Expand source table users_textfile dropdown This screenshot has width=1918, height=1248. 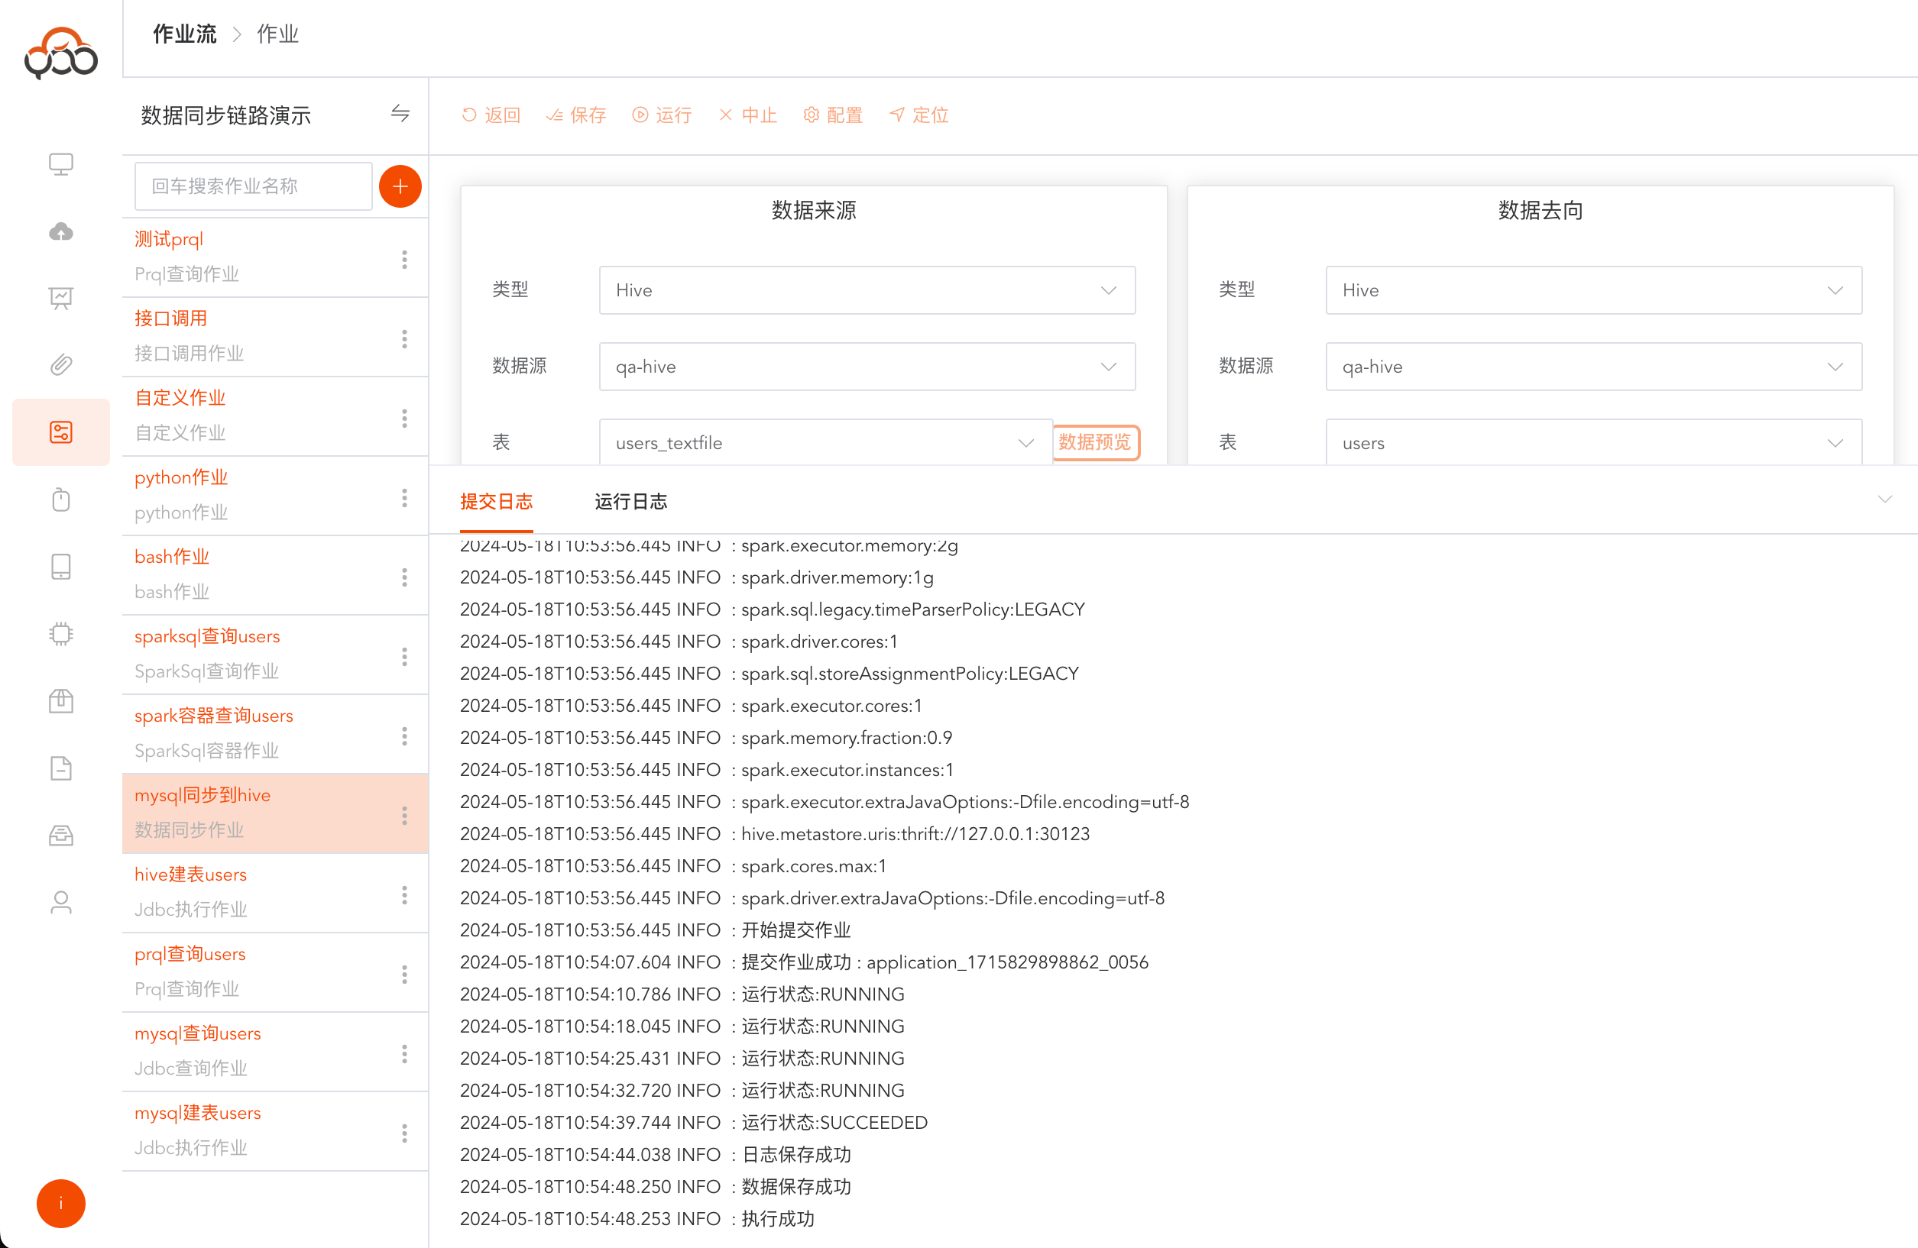[825, 442]
